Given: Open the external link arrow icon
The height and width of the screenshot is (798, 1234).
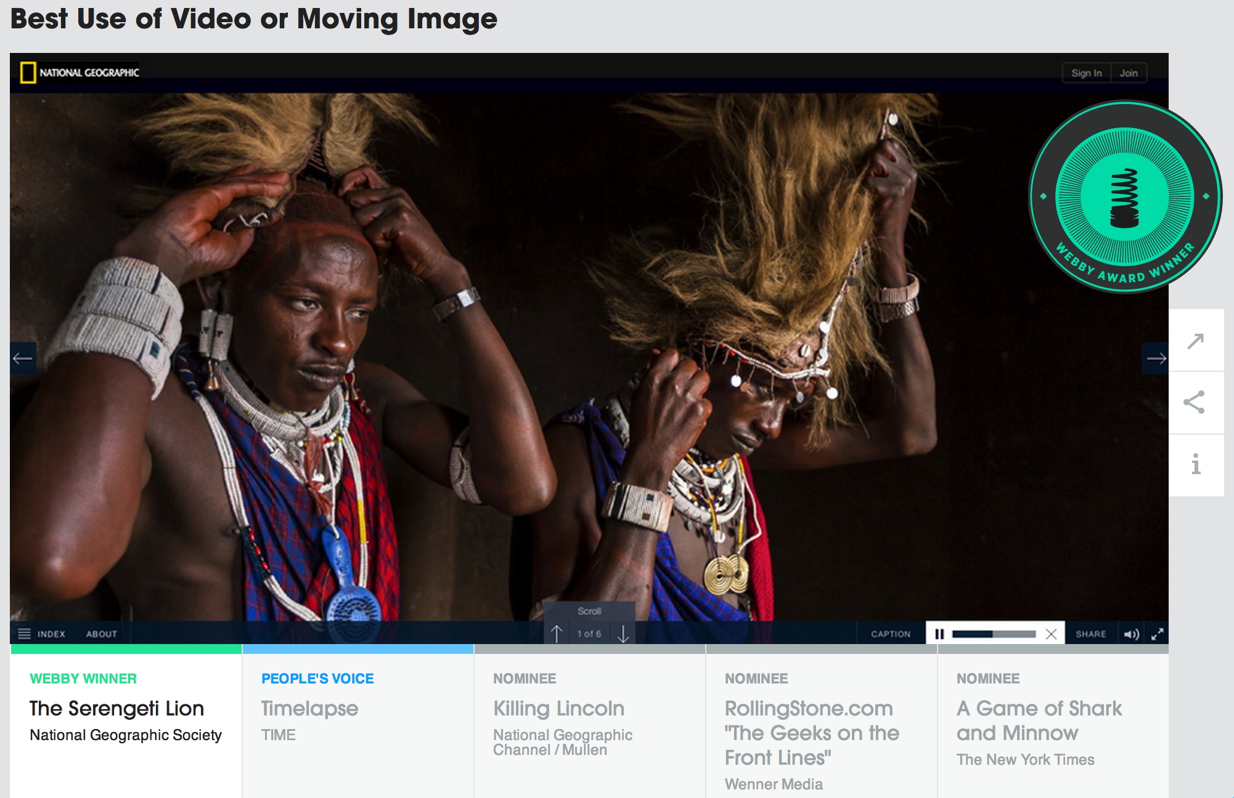Looking at the screenshot, I should pos(1196,341).
